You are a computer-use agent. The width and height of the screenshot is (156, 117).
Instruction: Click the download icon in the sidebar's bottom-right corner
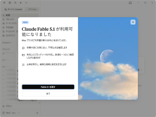(x=37, y=113)
